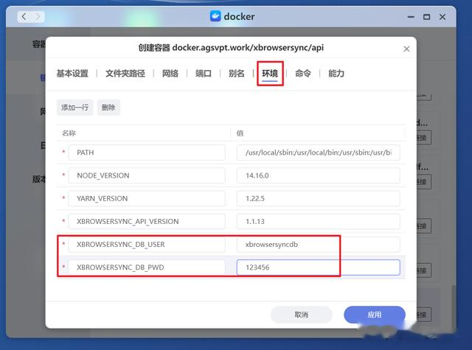Switch to the 网络 tab
This screenshot has width=472, height=350.
click(x=170, y=74)
